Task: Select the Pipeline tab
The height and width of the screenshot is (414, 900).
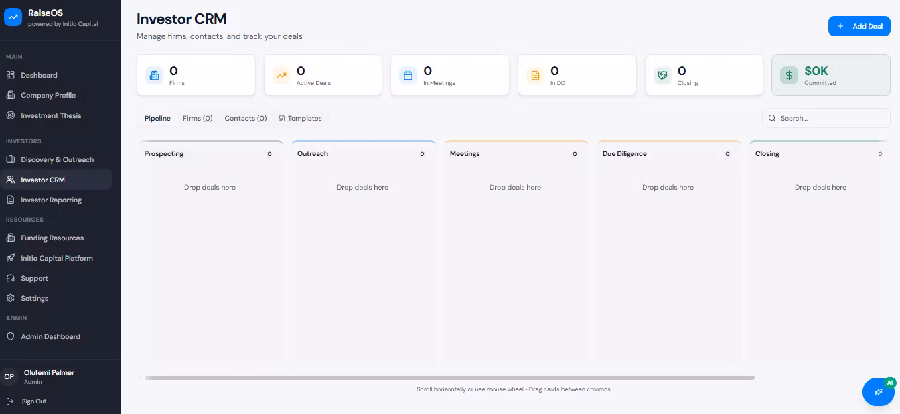Action: tap(157, 118)
